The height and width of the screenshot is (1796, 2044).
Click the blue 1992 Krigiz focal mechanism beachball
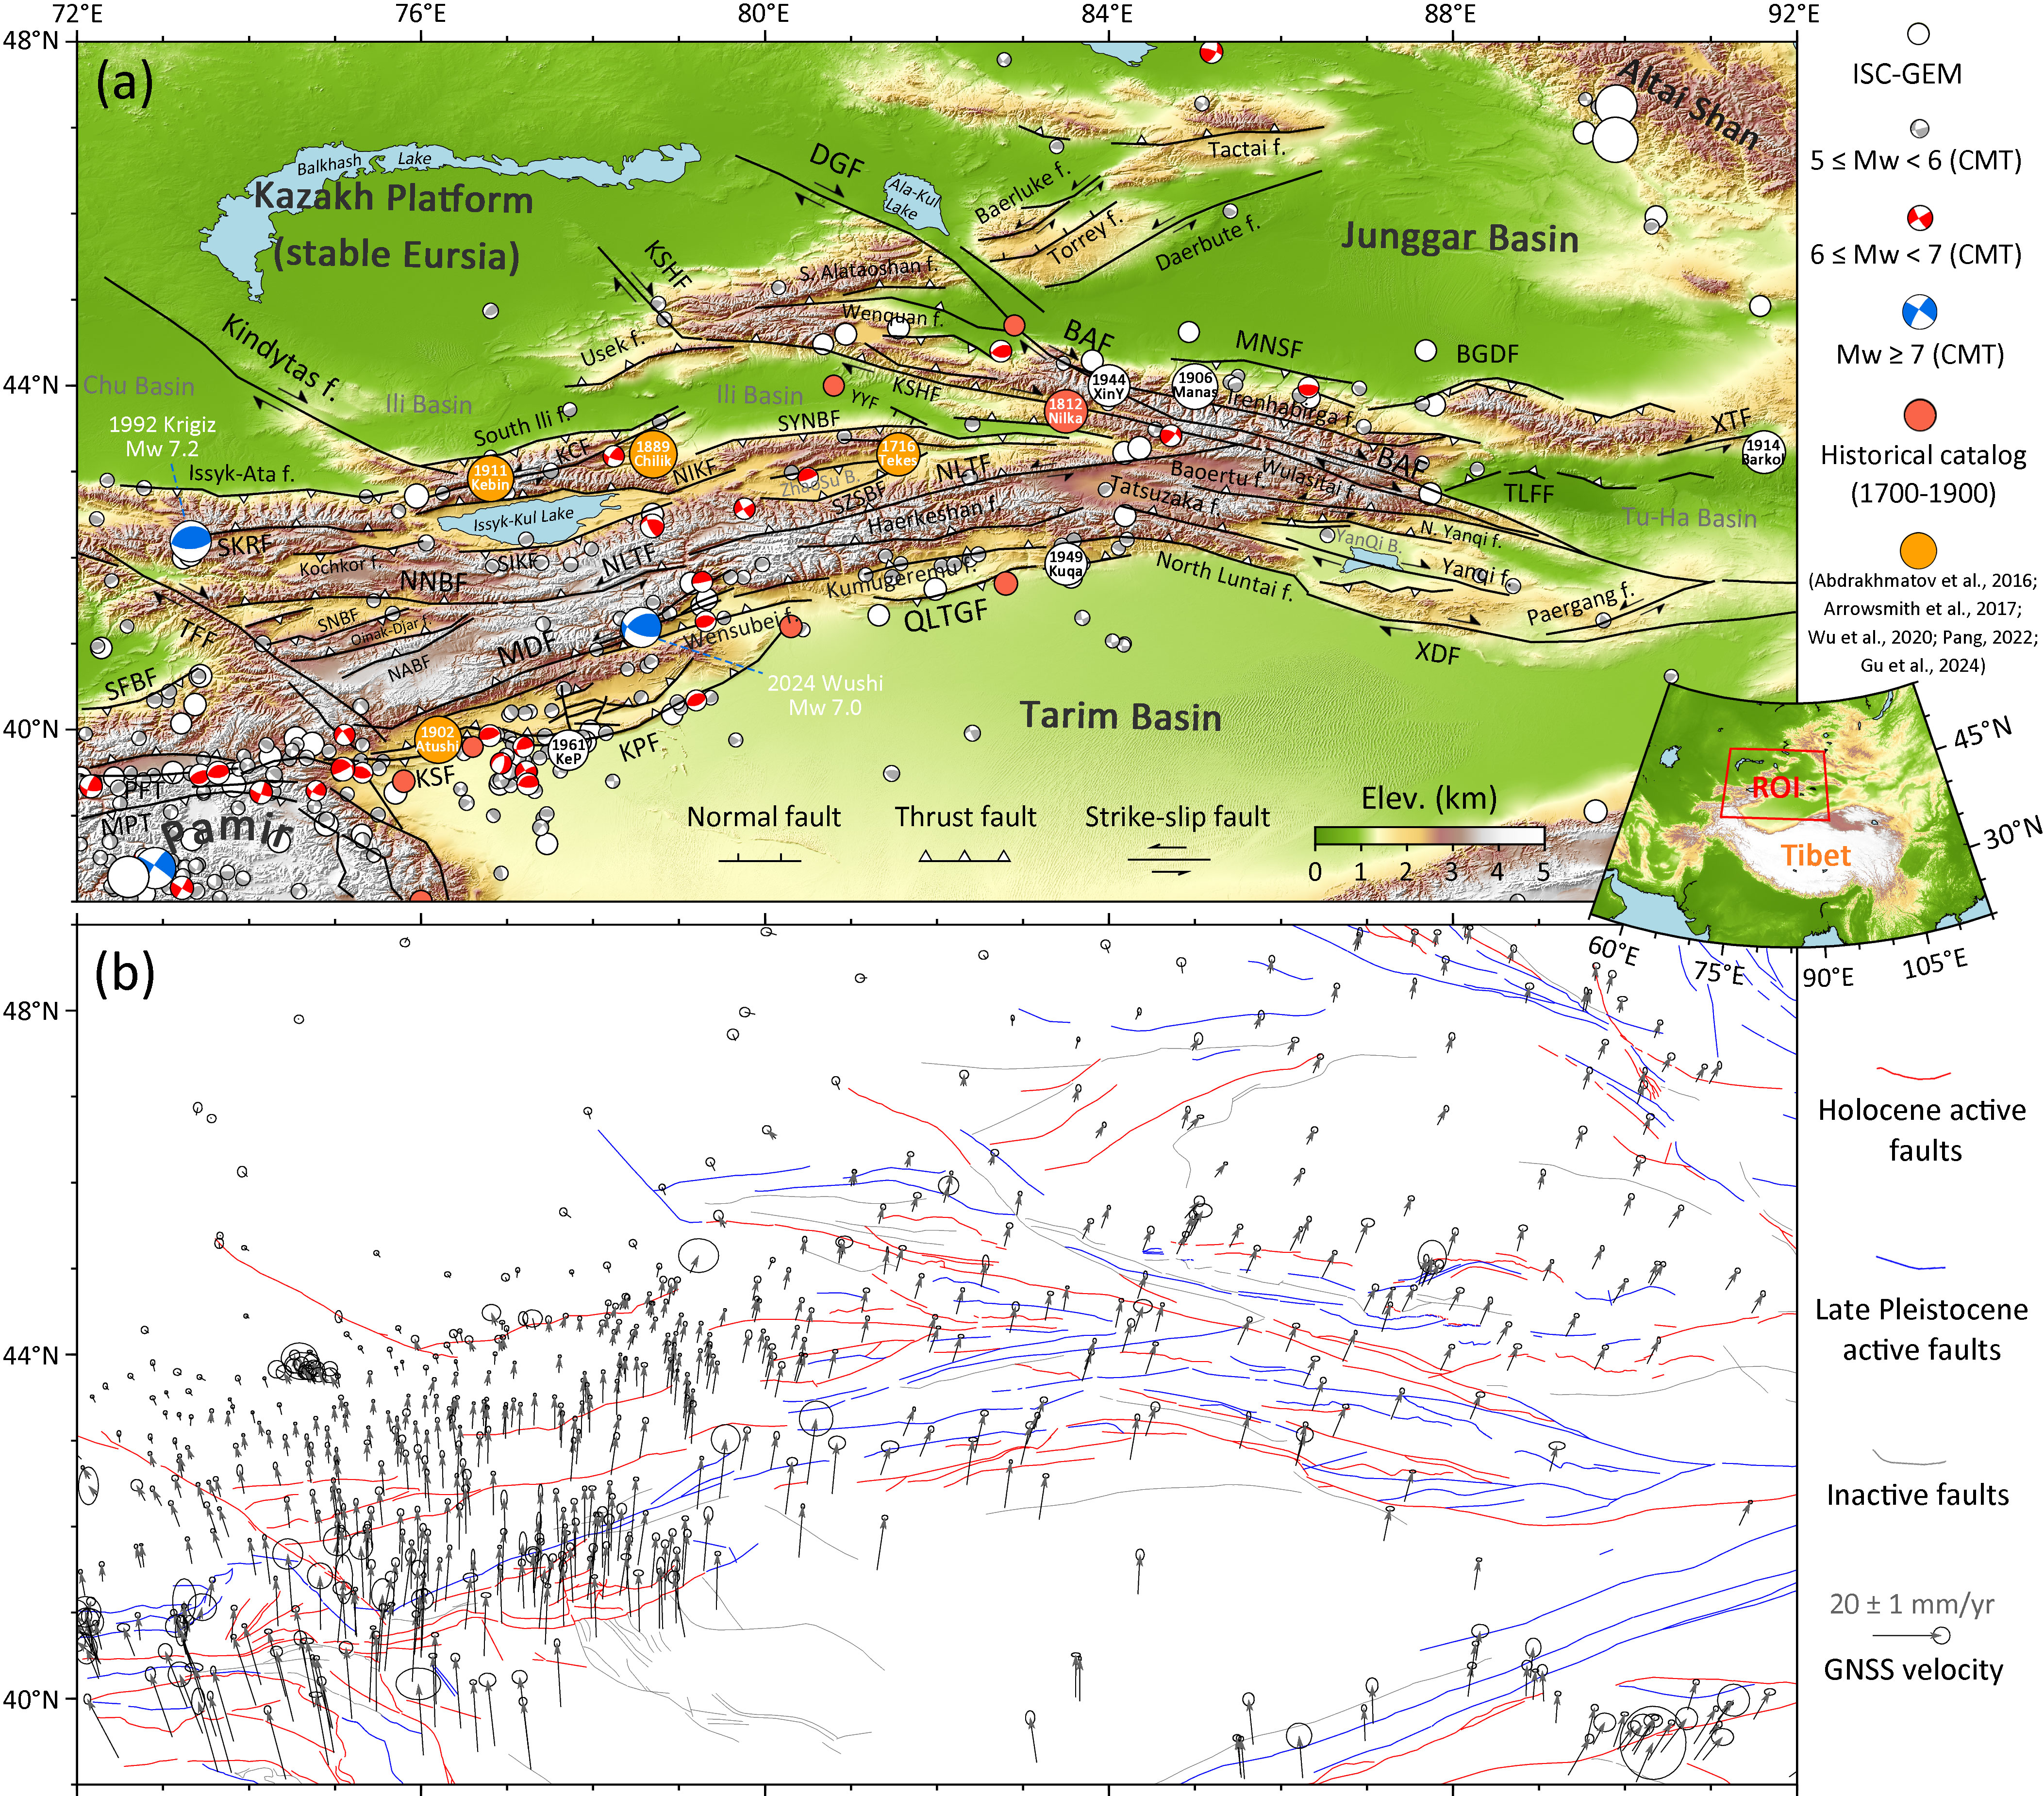point(190,541)
